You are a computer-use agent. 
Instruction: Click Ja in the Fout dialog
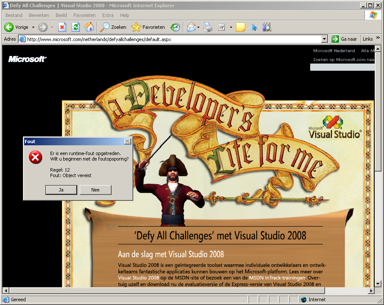(61, 190)
